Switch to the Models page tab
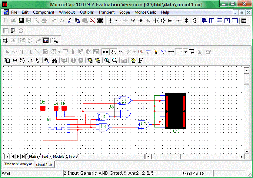The width and height of the screenshot is (253, 178). [58, 157]
